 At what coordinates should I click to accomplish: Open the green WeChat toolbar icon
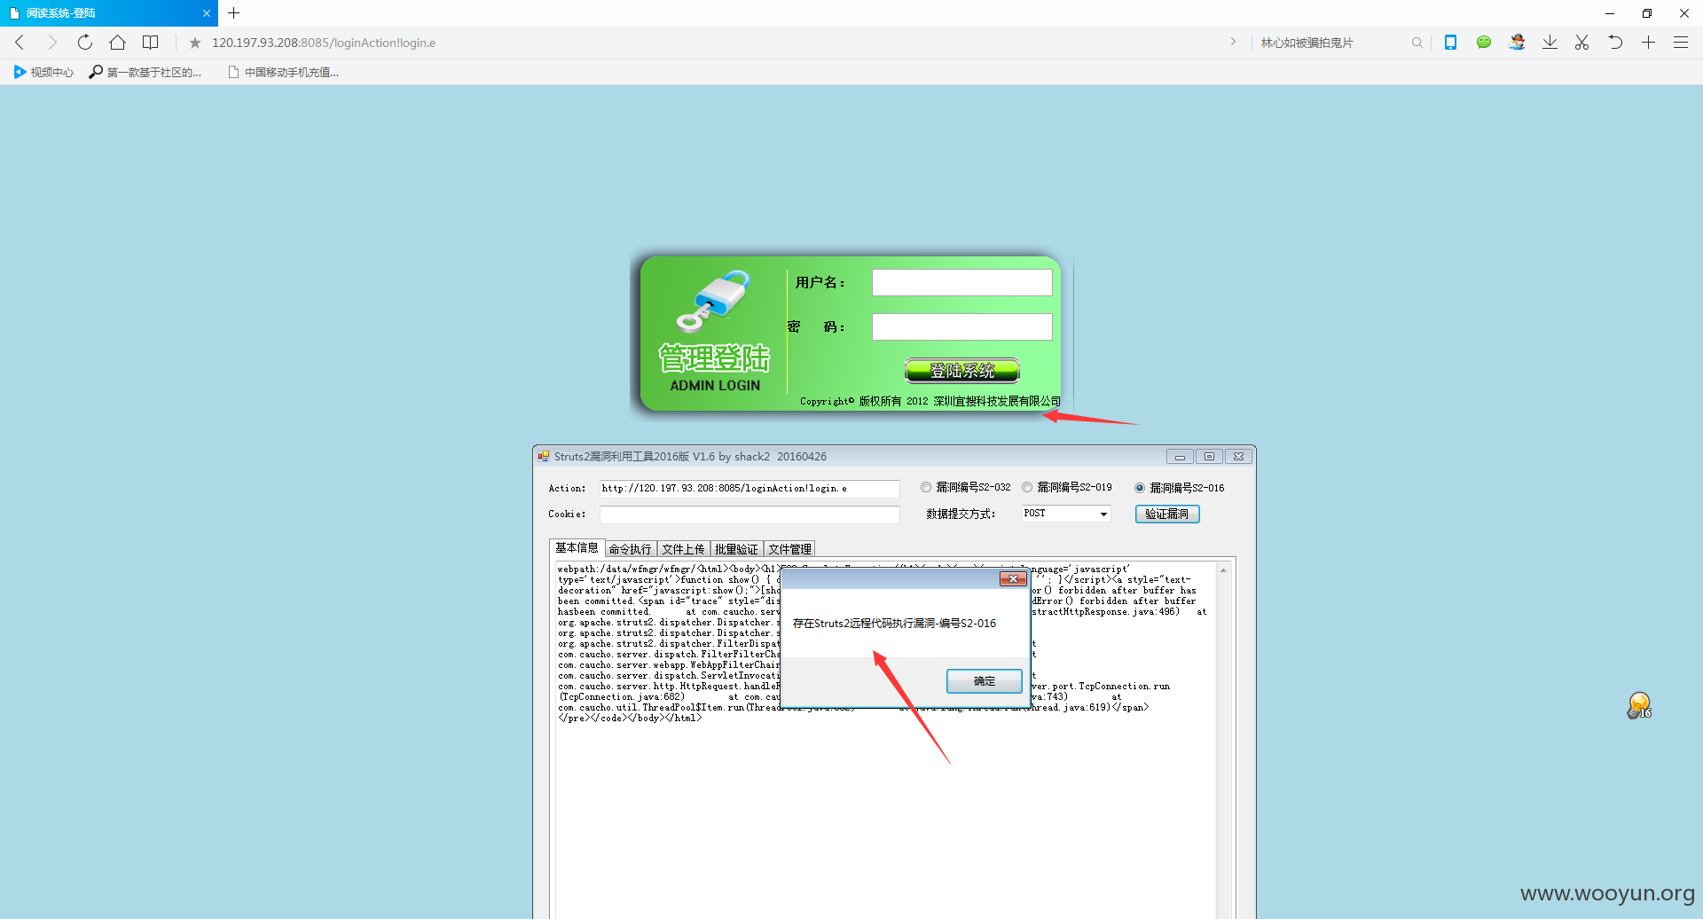coord(1484,43)
